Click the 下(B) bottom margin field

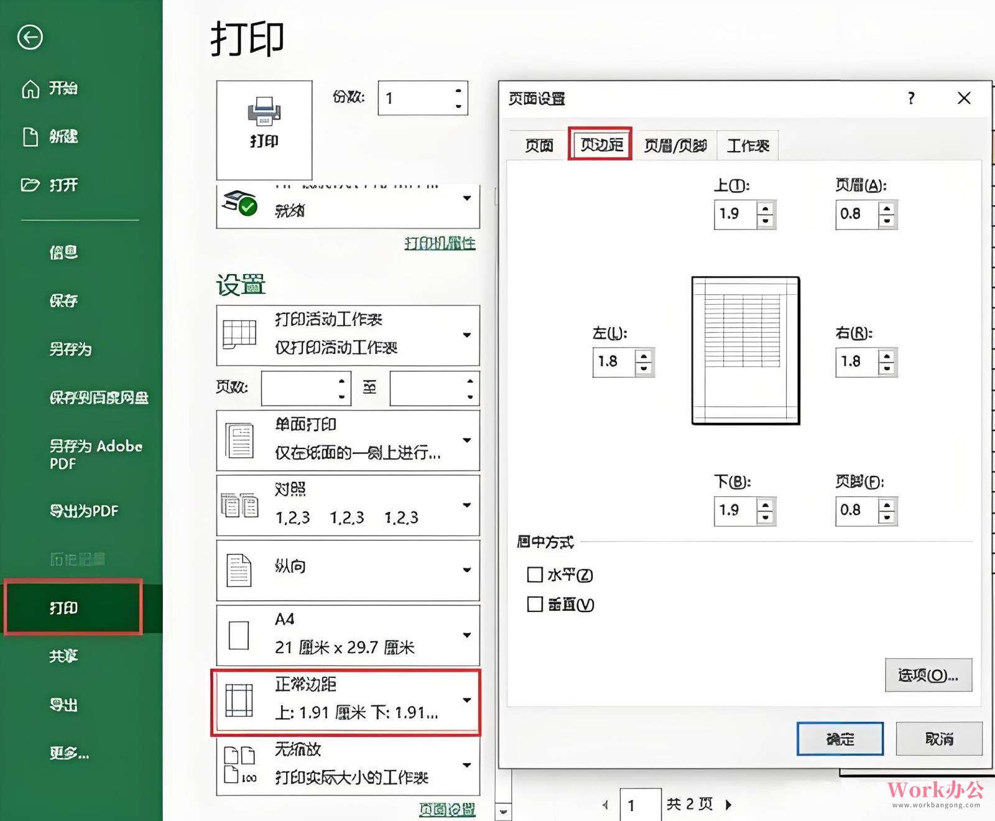click(x=735, y=511)
